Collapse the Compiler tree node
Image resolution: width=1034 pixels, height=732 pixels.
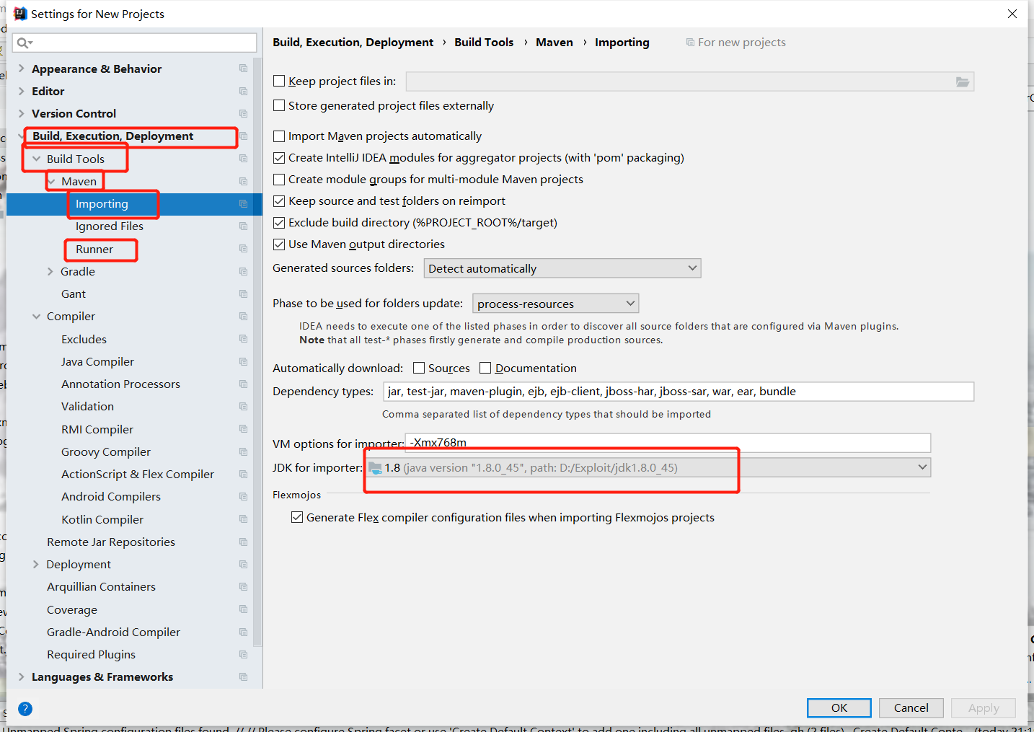click(x=36, y=316)
